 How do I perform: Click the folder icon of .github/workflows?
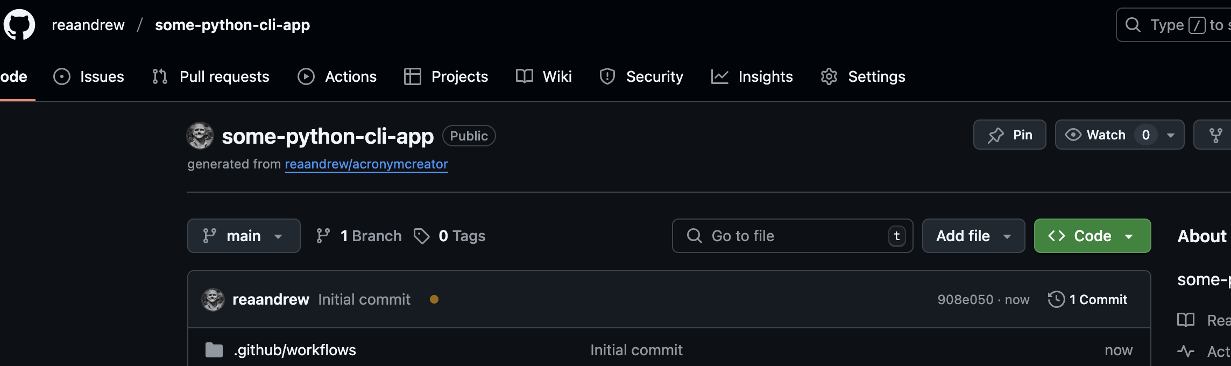coord(214,350)
